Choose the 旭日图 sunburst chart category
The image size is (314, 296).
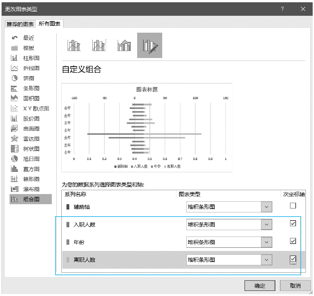(x=31, y=159)
